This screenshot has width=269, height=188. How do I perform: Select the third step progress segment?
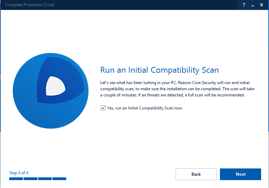click(x=45, y=179)
